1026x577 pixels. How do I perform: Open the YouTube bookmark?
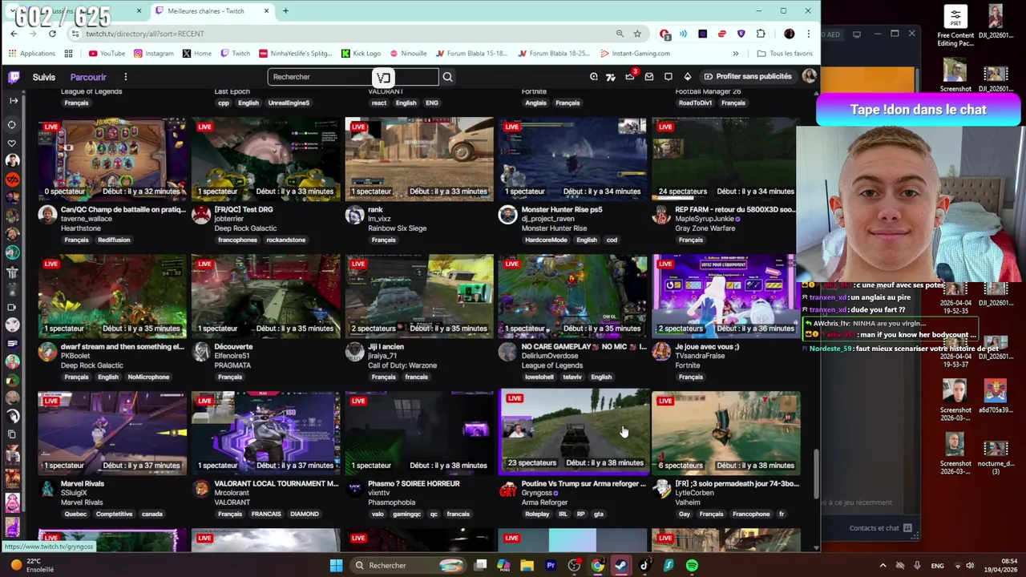point(107,54)
